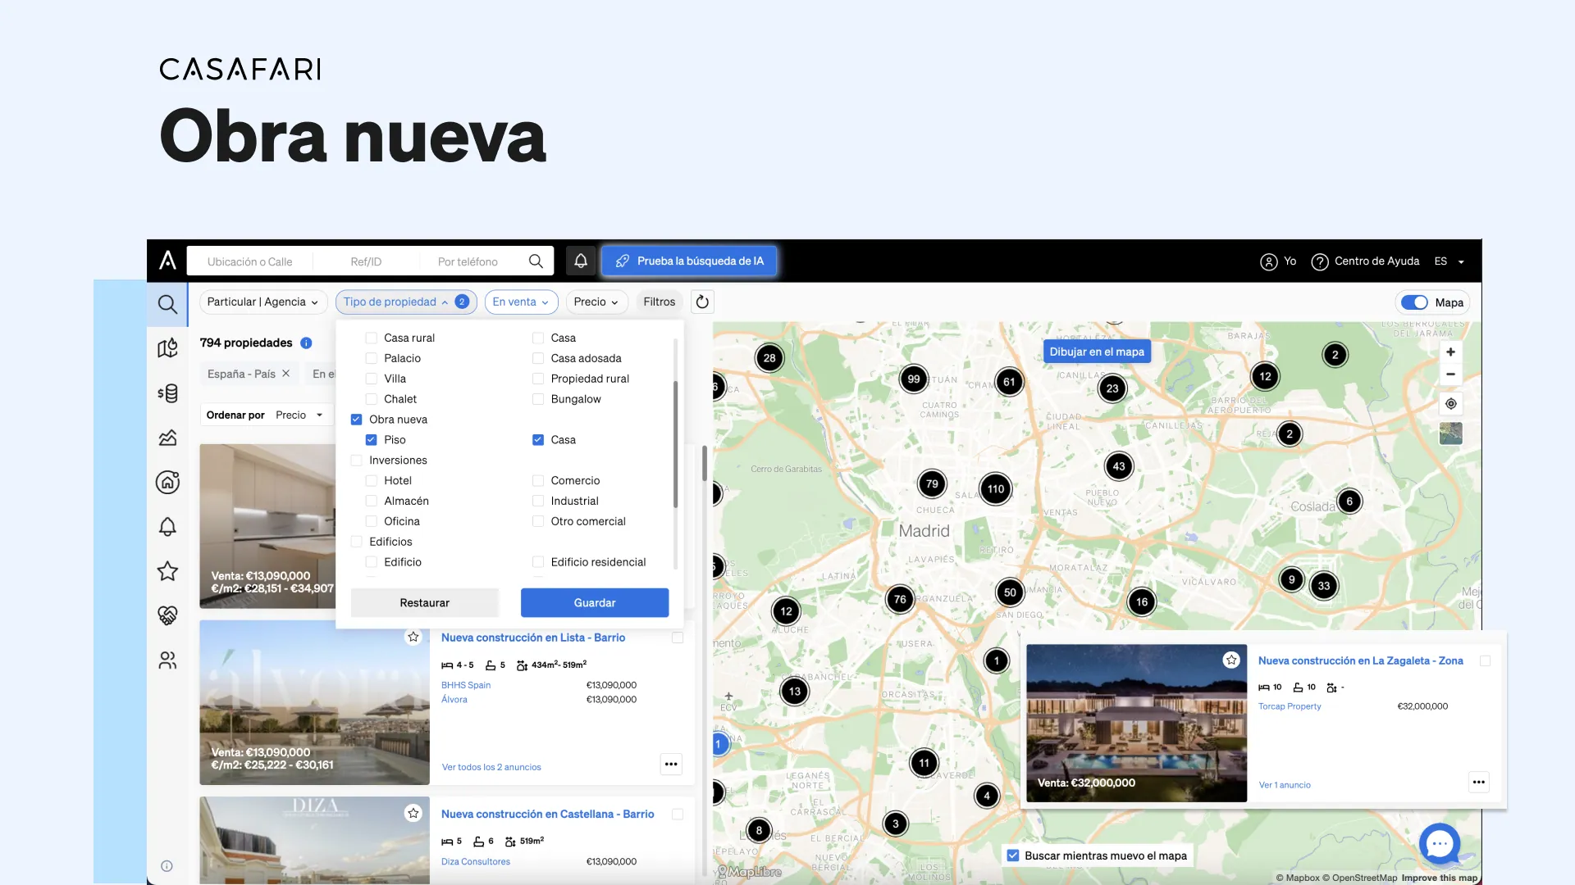Check the Bungalow checkbox

click(x=538, y=399)
